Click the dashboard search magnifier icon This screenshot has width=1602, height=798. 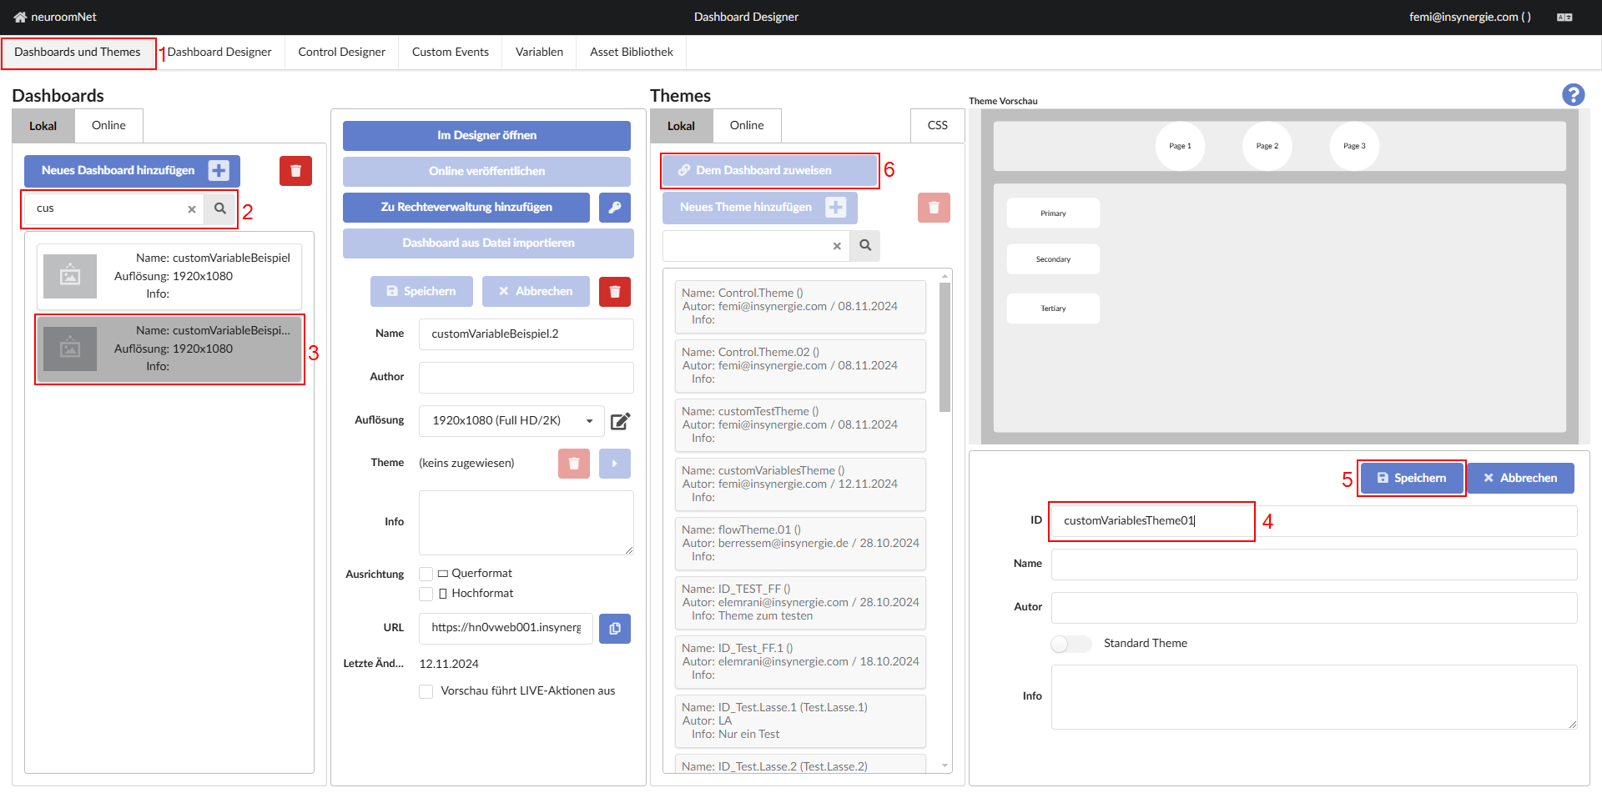pyautogui.click(x=220, y=208)
